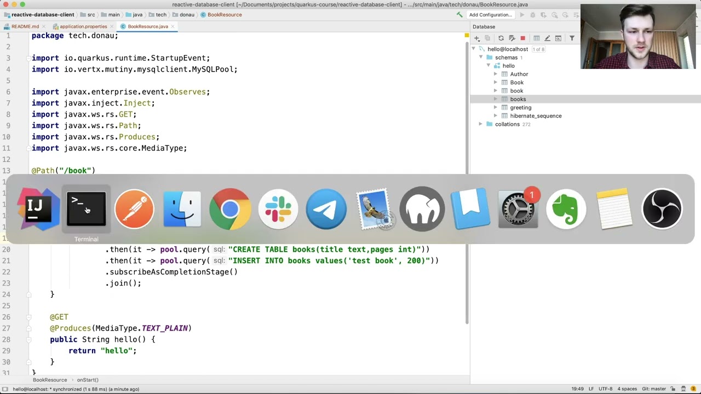Click the New data source plus icon
Screen dimensions: 701x394
(x=476, y=38)
